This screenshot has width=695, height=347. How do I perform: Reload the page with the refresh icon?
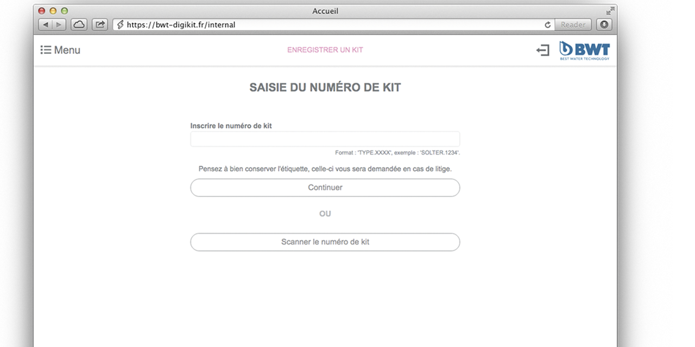click(547, 24)
